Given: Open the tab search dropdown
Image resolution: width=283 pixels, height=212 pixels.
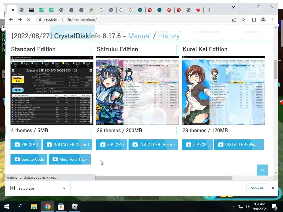Looking at the screenshot, I should (233, 7).
